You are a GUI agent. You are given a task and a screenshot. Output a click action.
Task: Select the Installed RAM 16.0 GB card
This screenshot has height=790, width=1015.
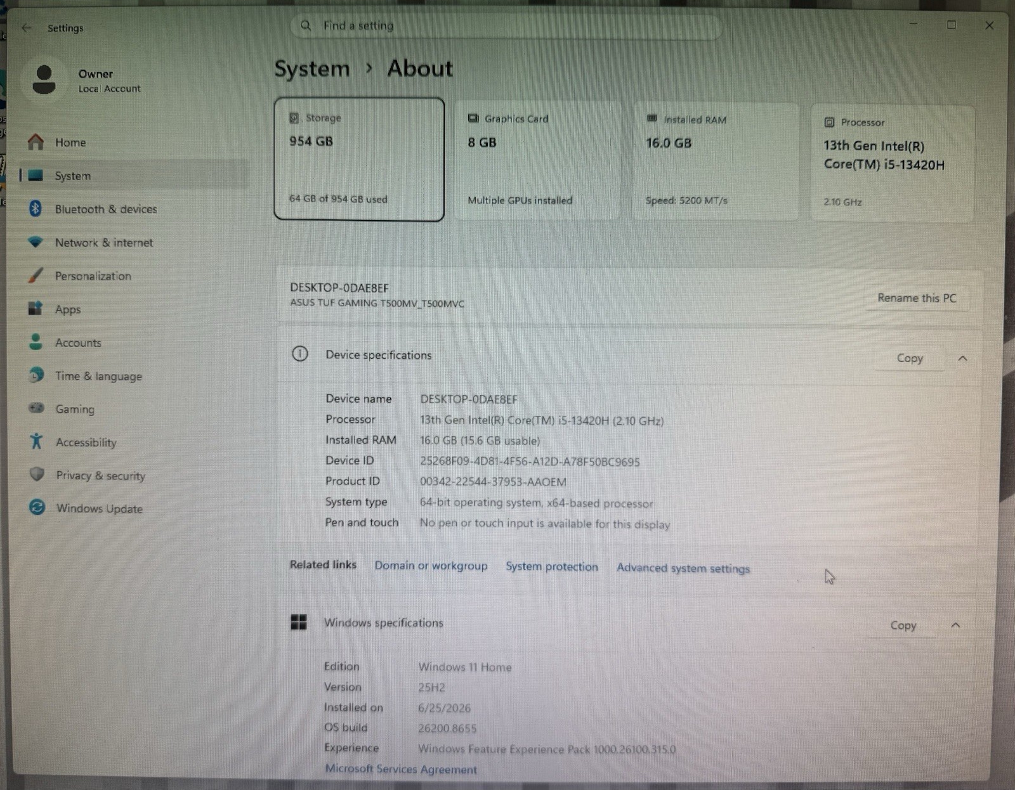[x=716, y=162]
